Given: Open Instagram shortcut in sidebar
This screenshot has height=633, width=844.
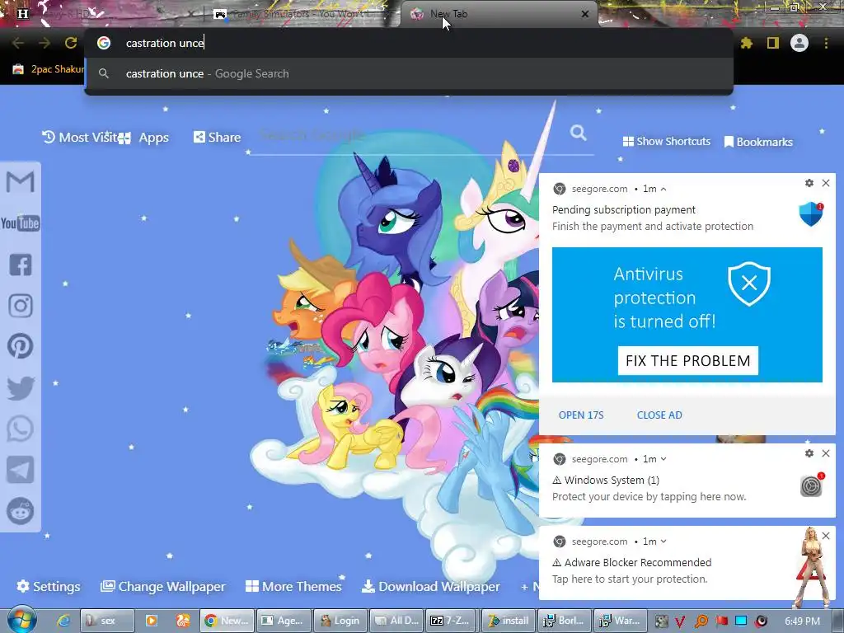Looking at the screenshot, I should 20,305.
